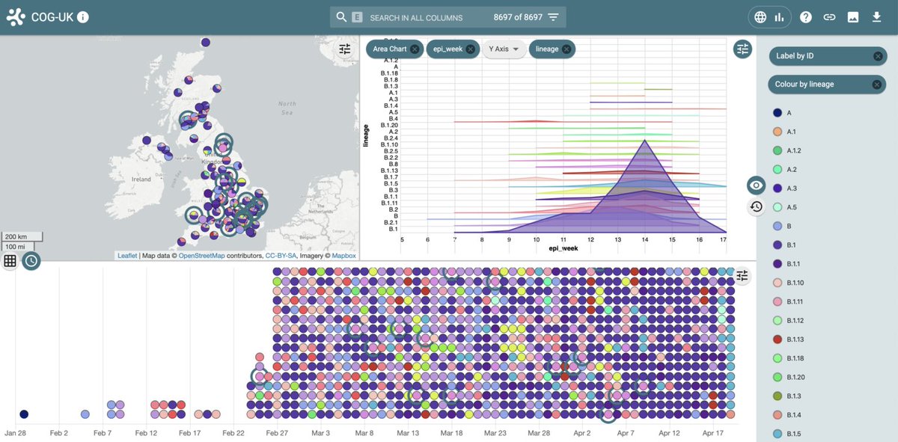Select lineage B.1.12 legend swatch
The height and width of the screenshot is (442, 898).
coord(776,320)
